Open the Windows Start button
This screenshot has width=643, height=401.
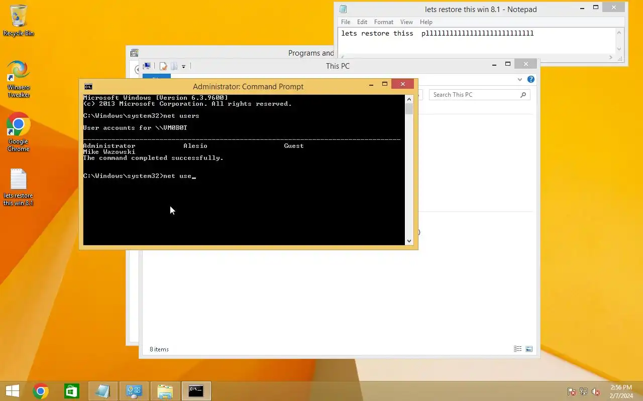coord(13,391)
